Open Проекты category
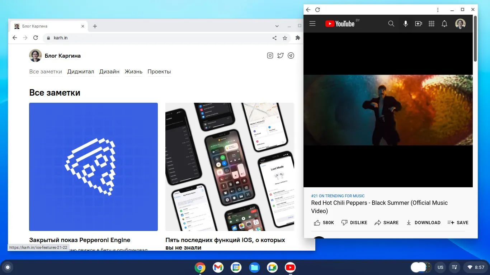Screen dimensions: 490x275 [x=159, y=72]
